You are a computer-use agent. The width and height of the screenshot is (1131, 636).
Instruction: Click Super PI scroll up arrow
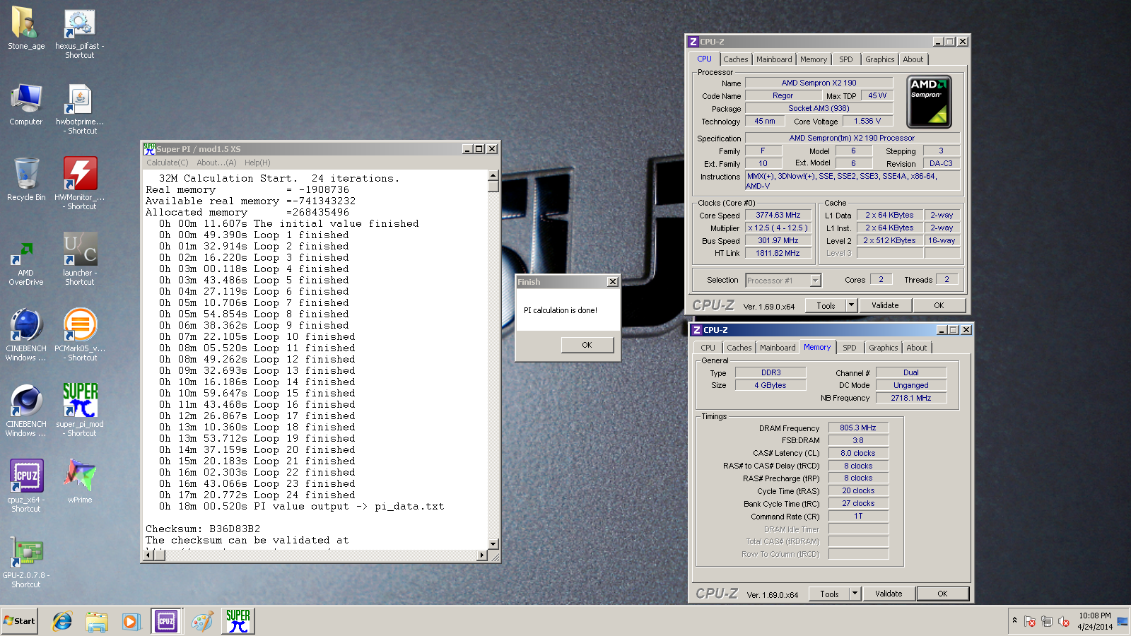[x=493, y=175]
